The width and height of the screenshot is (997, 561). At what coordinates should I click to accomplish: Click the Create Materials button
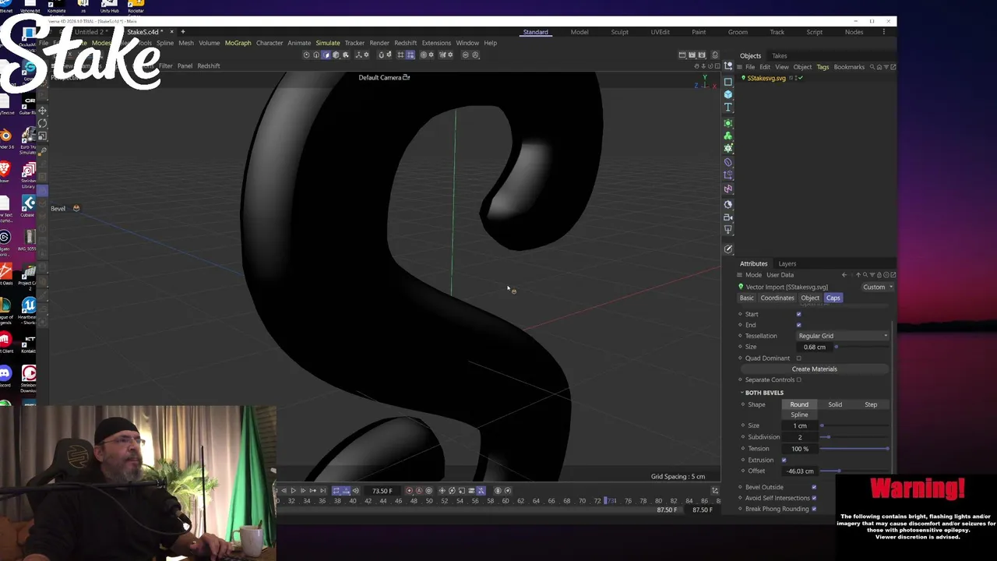click(x=814, y=369)
